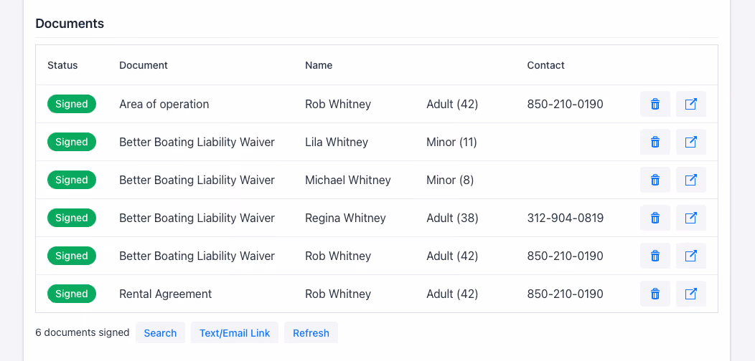The image size is (755, 361).
Task: Delete Michael Whitney's liability waiver
Action: point(655,180)
